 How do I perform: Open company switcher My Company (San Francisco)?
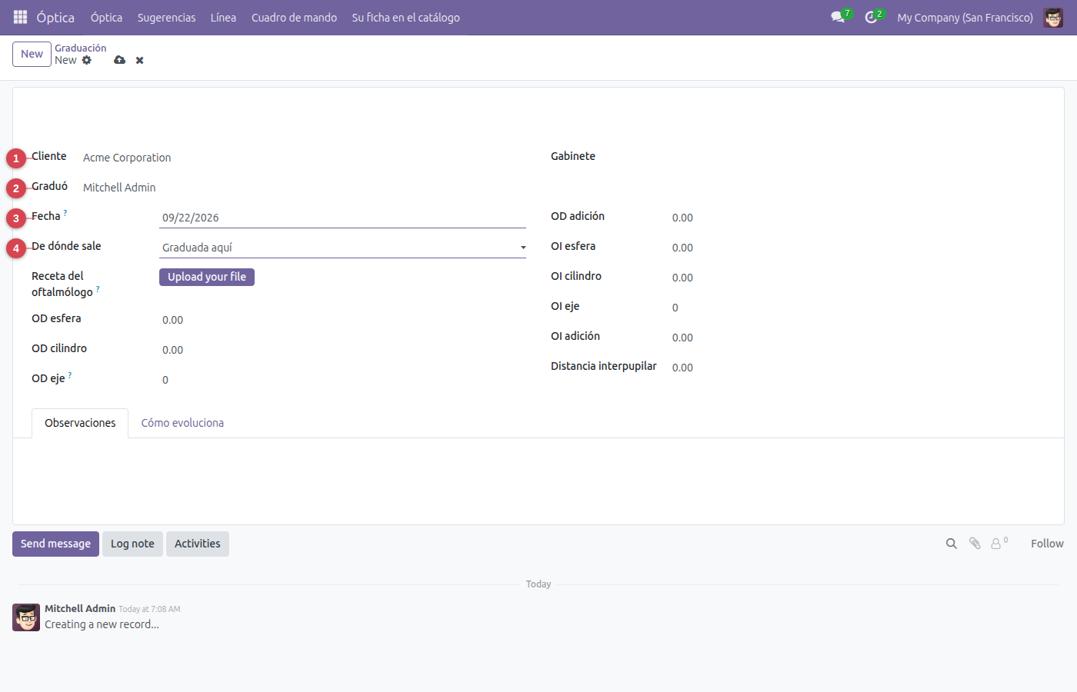pyautogui.click(x=965, y=17)
